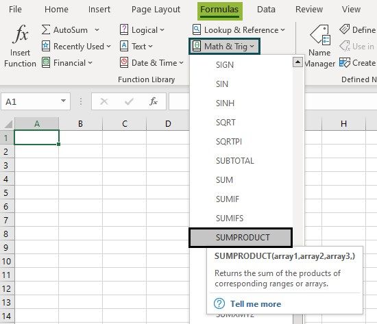This screenshot has width=377, height=324.
Task: Select column H header
Action: coord(343,124)
